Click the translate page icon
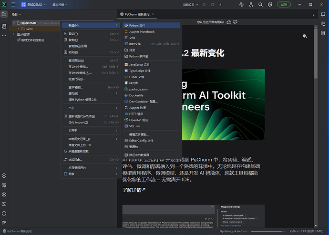 tap(306, 35)
